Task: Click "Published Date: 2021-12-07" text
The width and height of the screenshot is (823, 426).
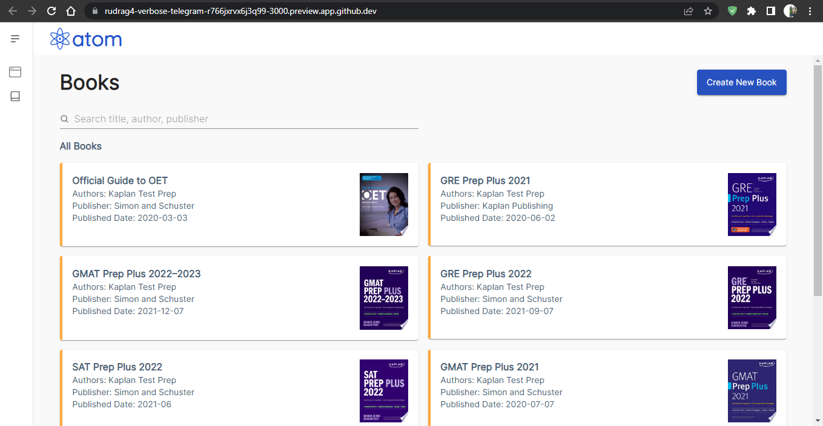Action: 128,311
